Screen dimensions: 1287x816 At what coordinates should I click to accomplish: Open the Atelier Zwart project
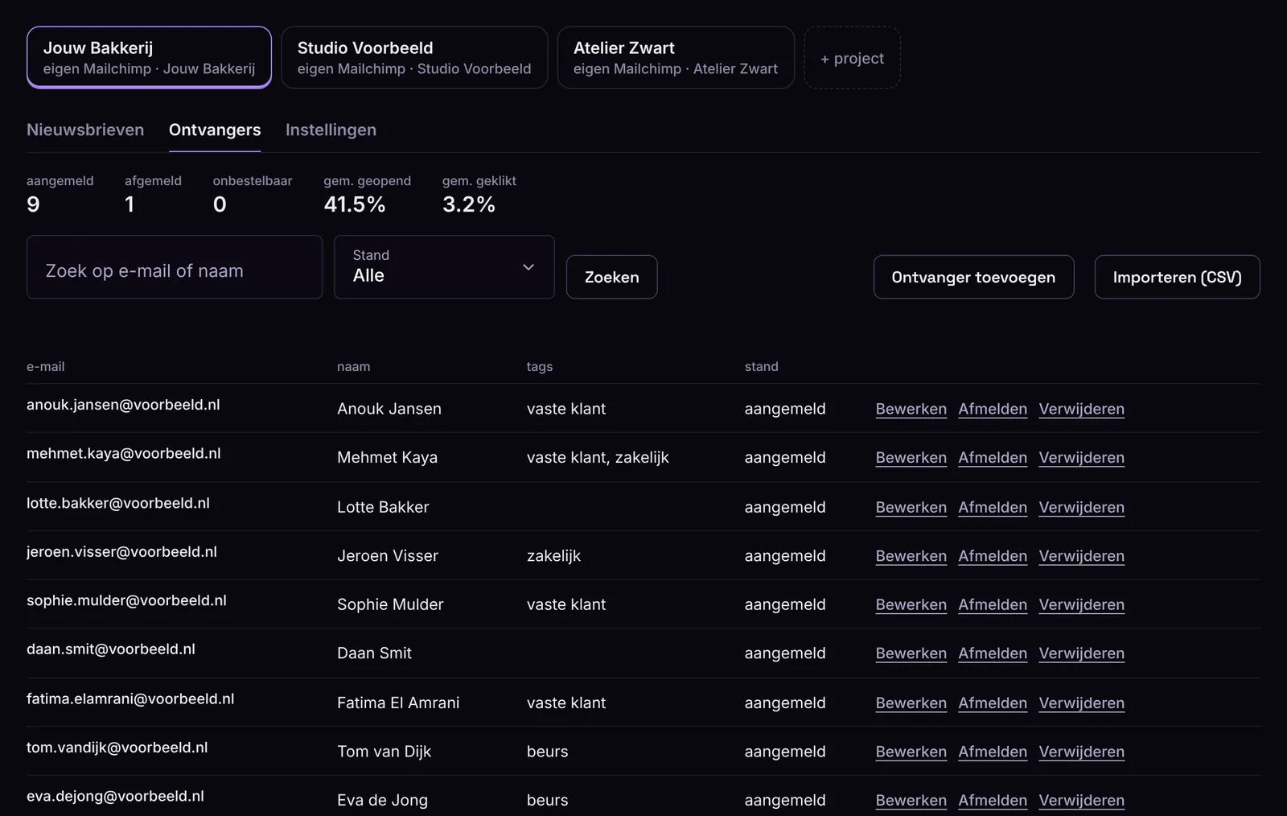676,57
